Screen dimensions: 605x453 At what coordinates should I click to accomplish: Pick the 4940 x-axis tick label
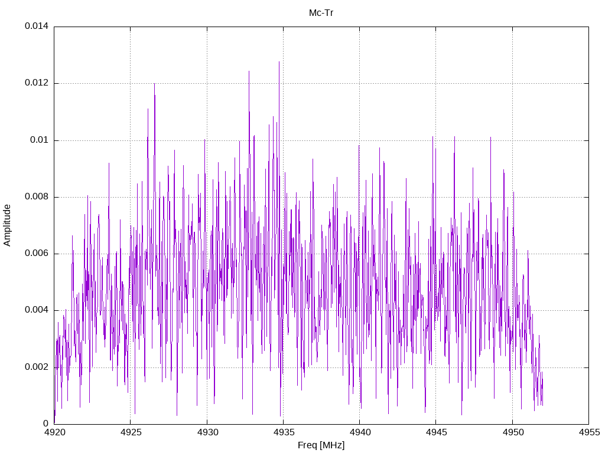tap(360, 432)
